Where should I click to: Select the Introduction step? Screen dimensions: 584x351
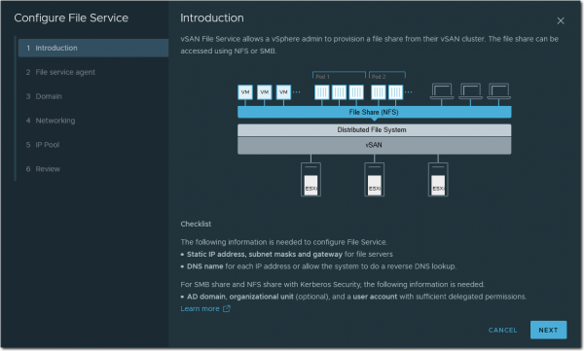pos(93,48)
